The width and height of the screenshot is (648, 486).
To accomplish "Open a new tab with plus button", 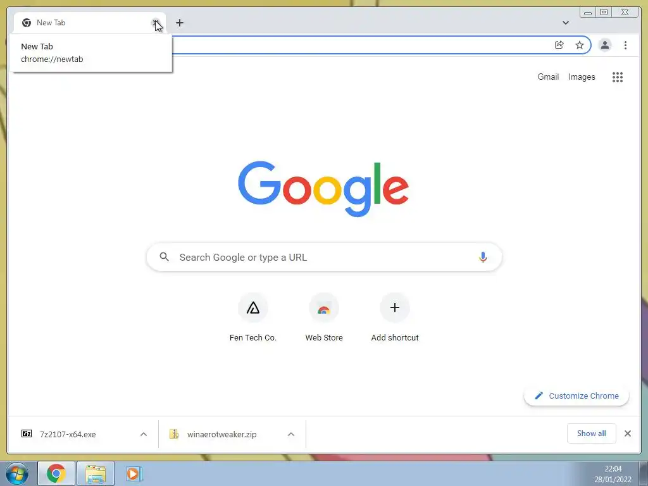I will (179, 23).
